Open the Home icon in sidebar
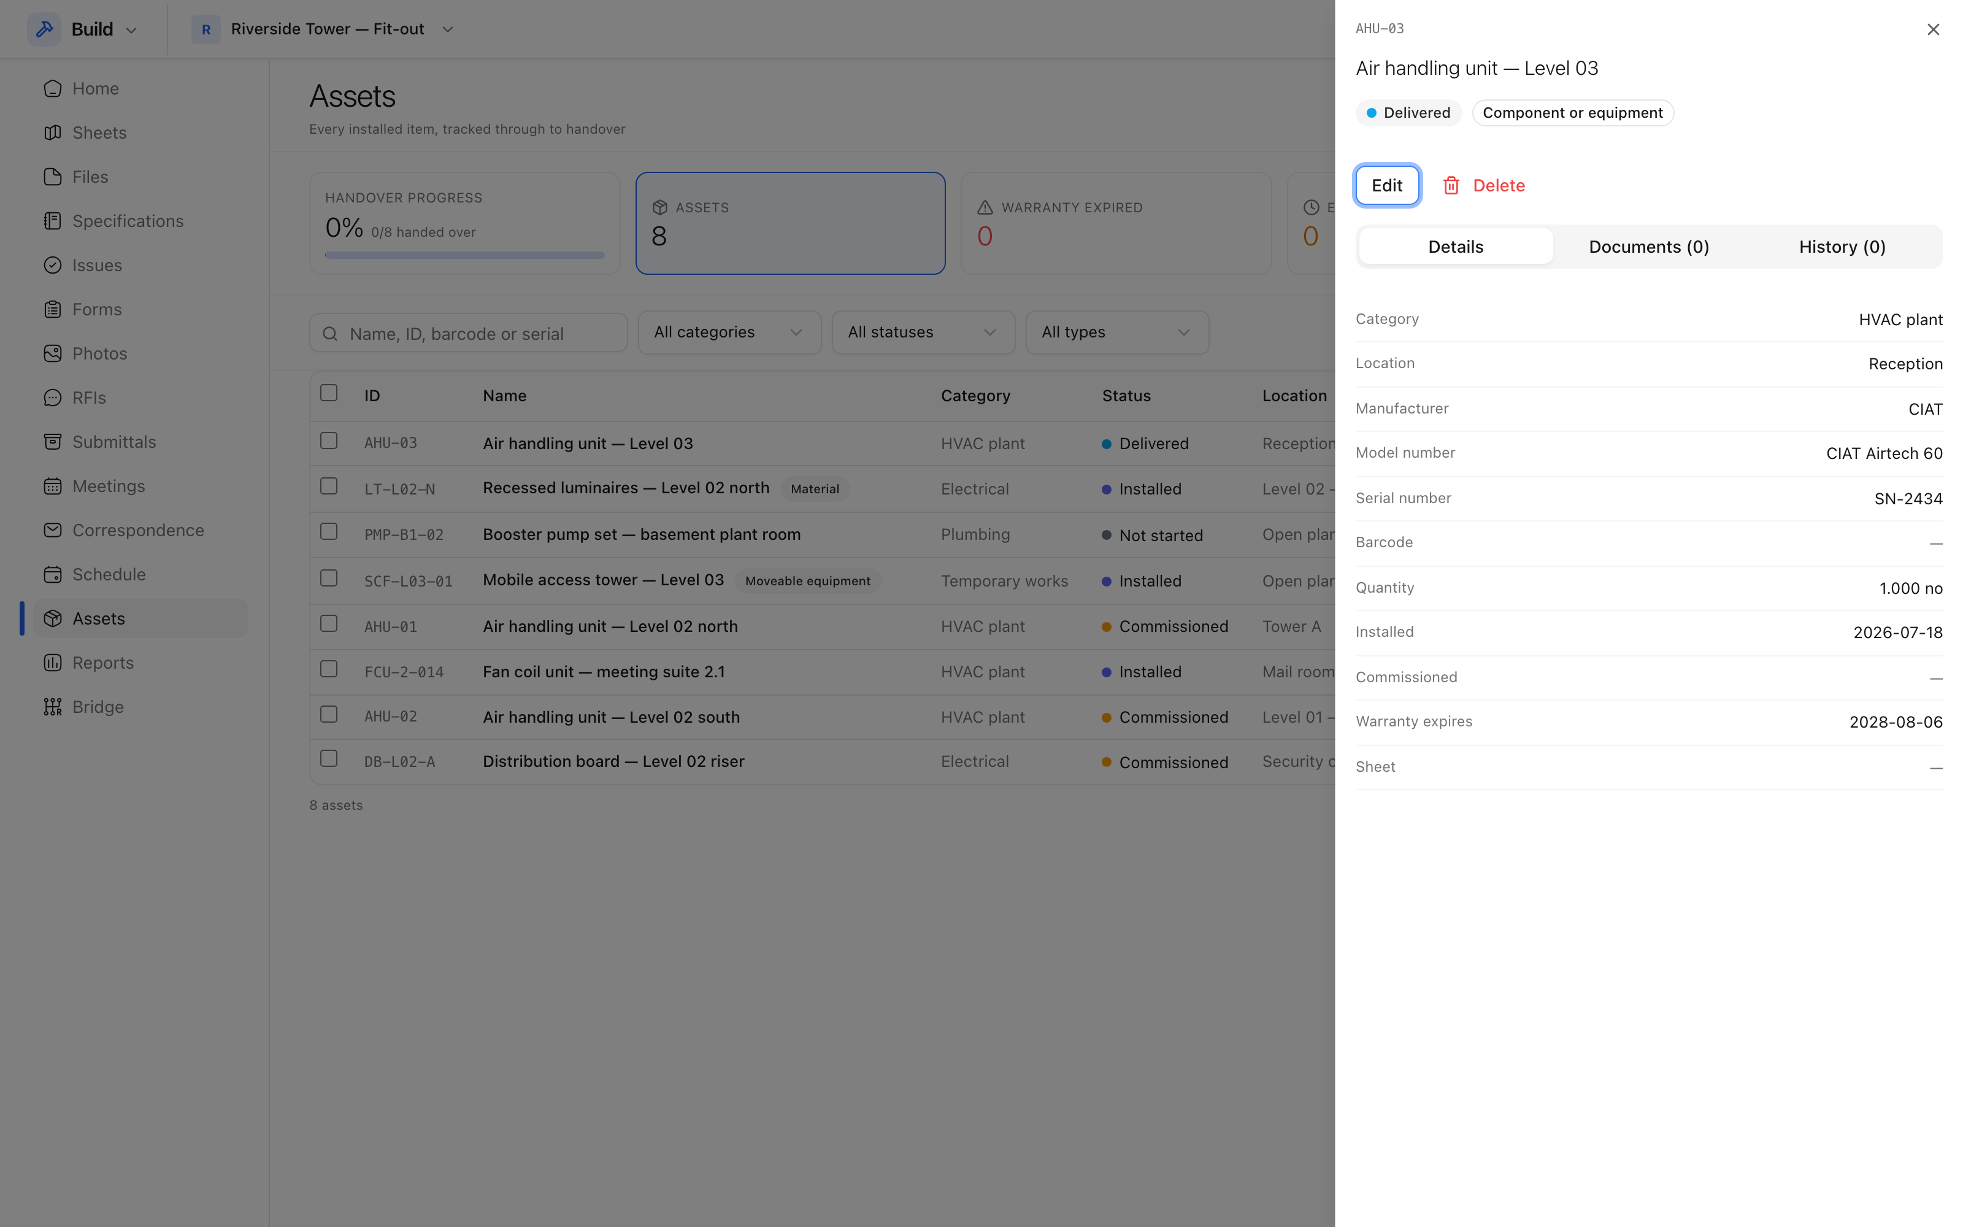1963x1227 pixels. [53, 88]
